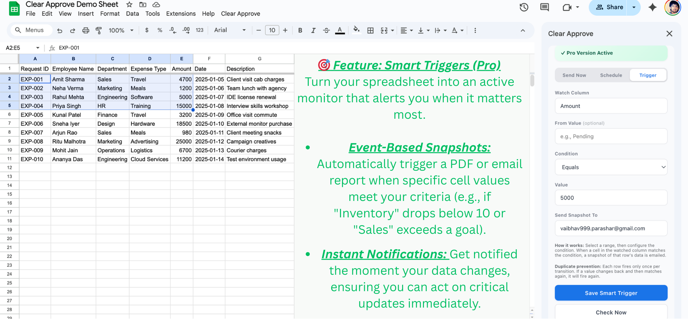
Task: Open borders options
Action: tap(371, 30)
